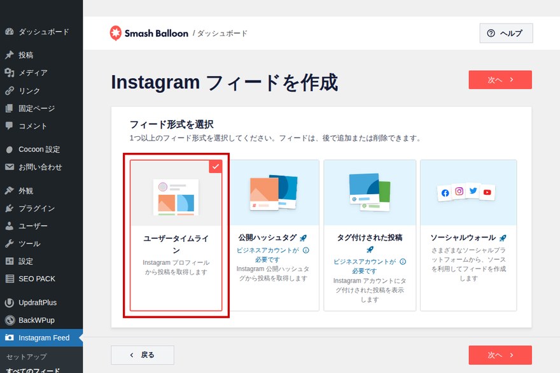
Task: Open the ヘルプ button
Action: coord(506,33)
